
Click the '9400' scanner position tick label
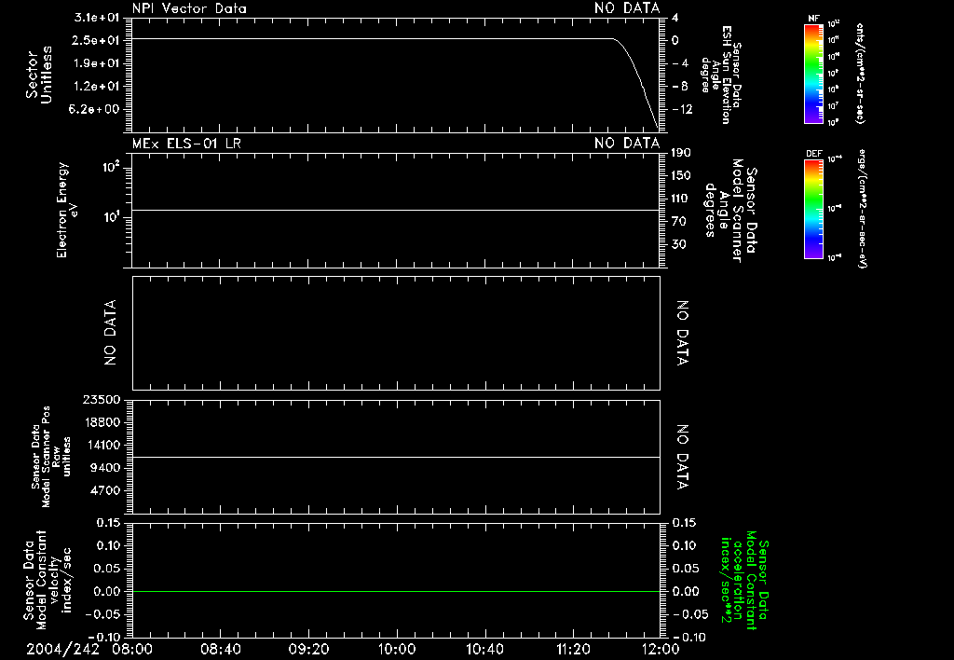click(x=104, y=468)
